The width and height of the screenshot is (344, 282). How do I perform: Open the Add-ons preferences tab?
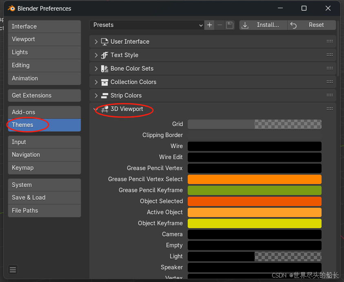click(x=44, y=112)
